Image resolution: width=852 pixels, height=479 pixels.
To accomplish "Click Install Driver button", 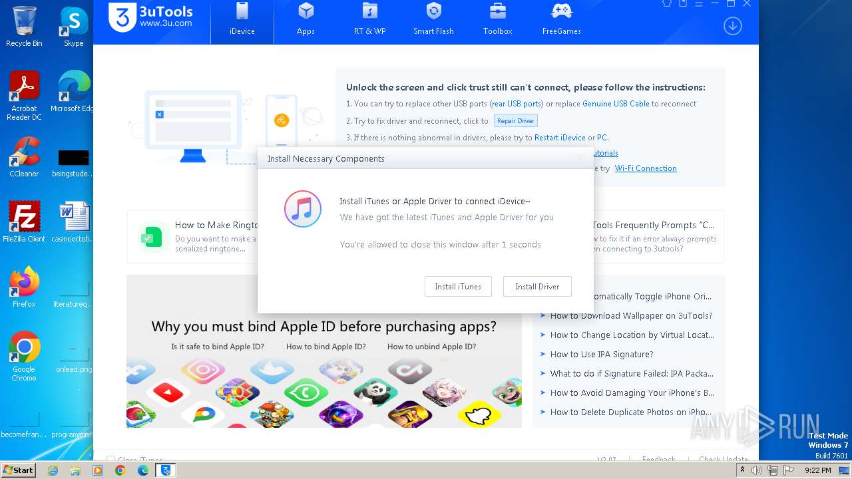I will pos(537,287).
